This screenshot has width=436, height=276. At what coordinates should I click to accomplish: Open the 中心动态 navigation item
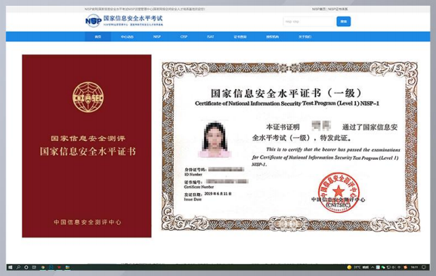tap(127, 37)
